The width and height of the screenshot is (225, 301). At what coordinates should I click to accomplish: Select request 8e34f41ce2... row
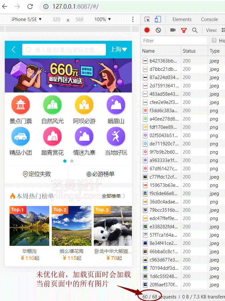[183, 243]
